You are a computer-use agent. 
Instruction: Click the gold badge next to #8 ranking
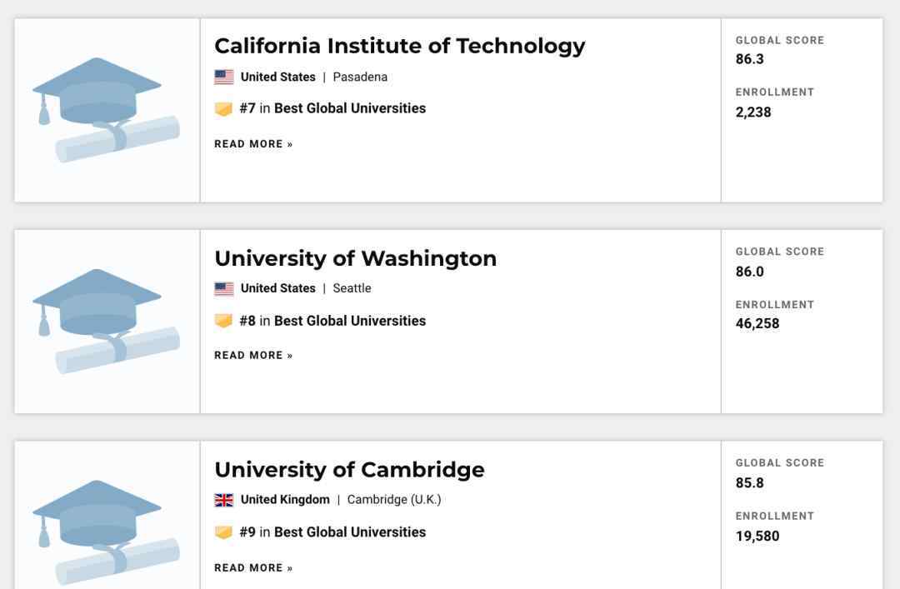click(223, 321)
